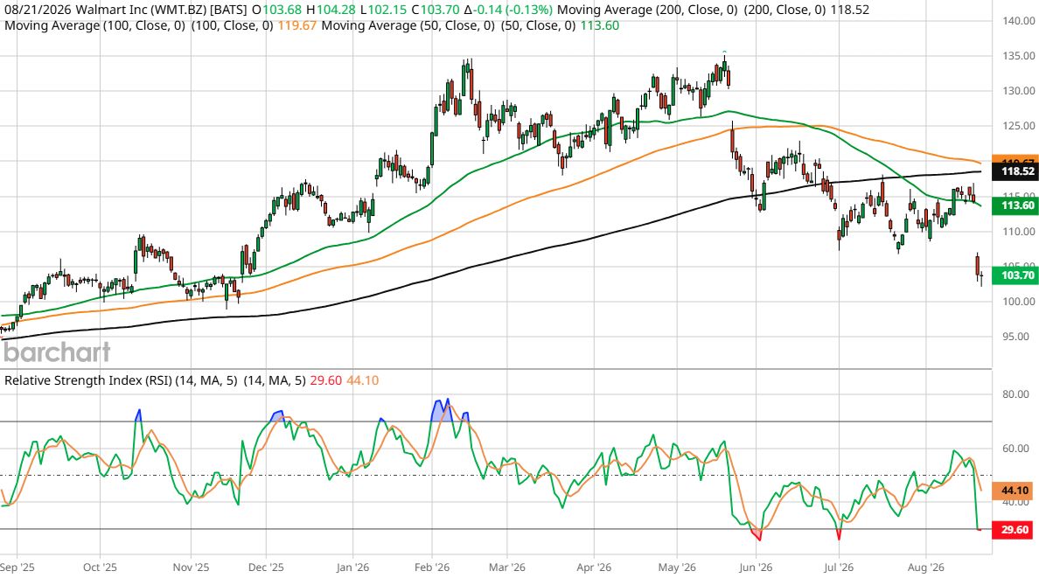Click the green 113.60 value in legend

tap(600, 26)
